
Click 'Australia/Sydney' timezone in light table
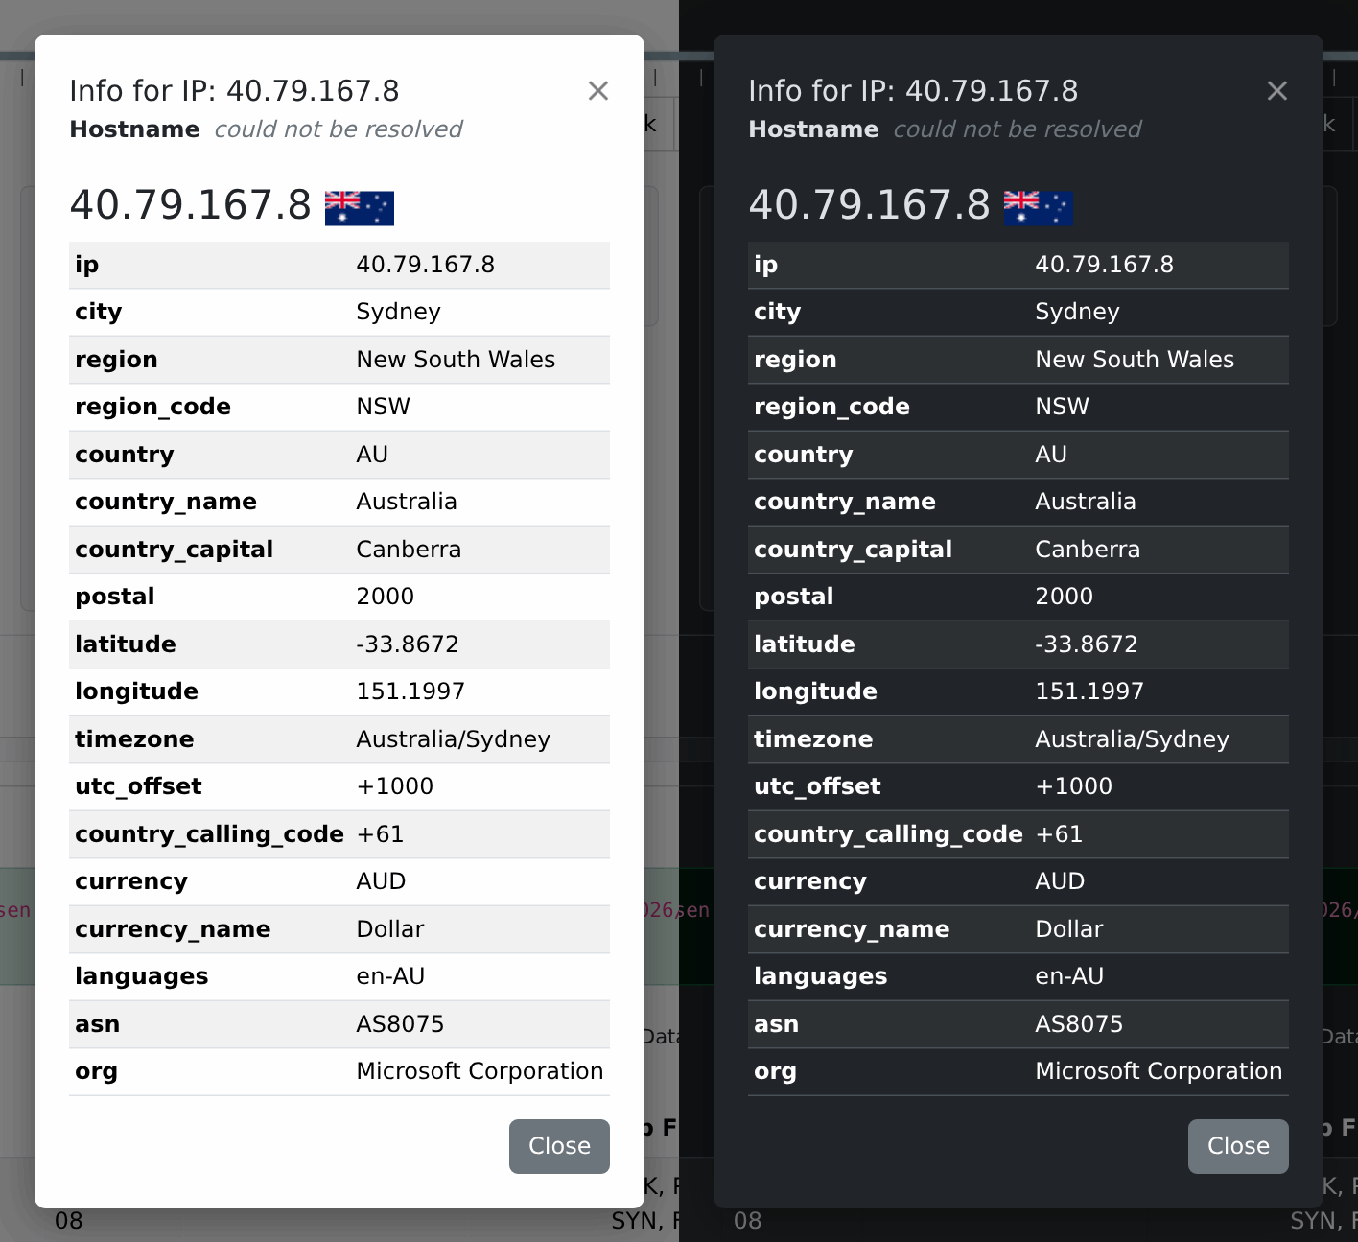454,739
